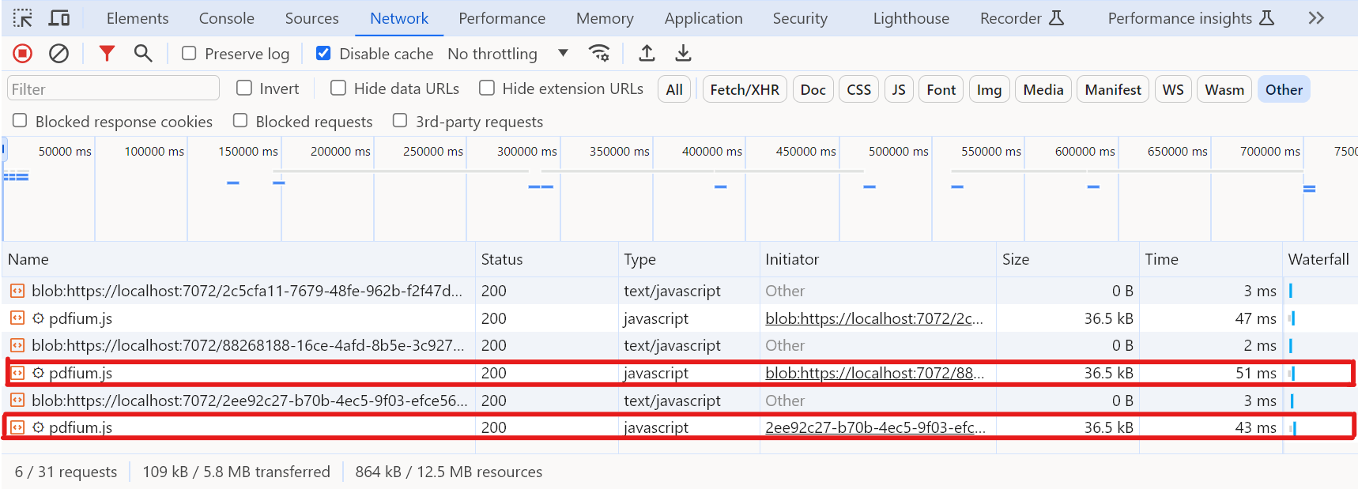
Task: Toggle the red filter funnel icon
Action: (x=107, y=54)
